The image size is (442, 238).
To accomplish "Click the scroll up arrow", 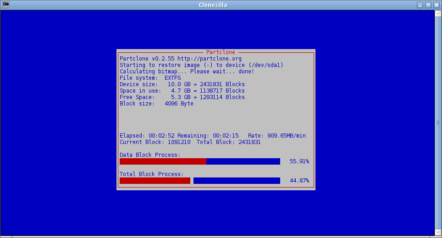I will pos(438,13).
